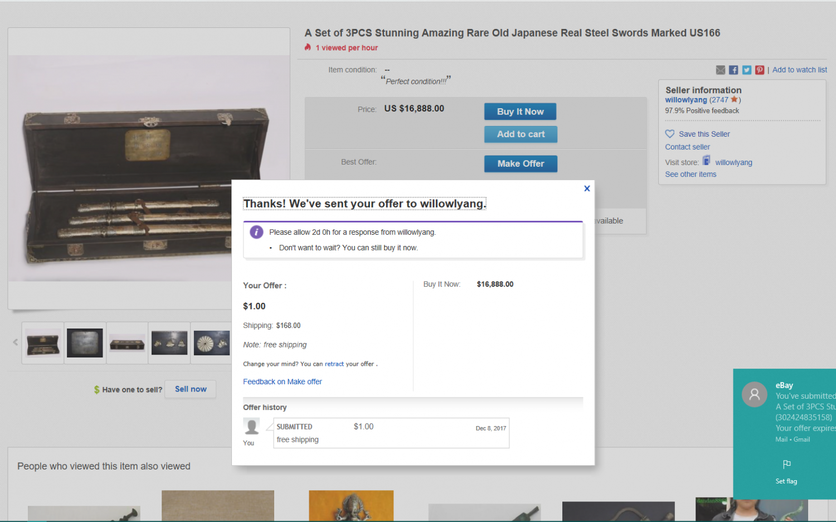Click the eBay notification title
The height and width of the screenshot is (522, 836).
784,385
